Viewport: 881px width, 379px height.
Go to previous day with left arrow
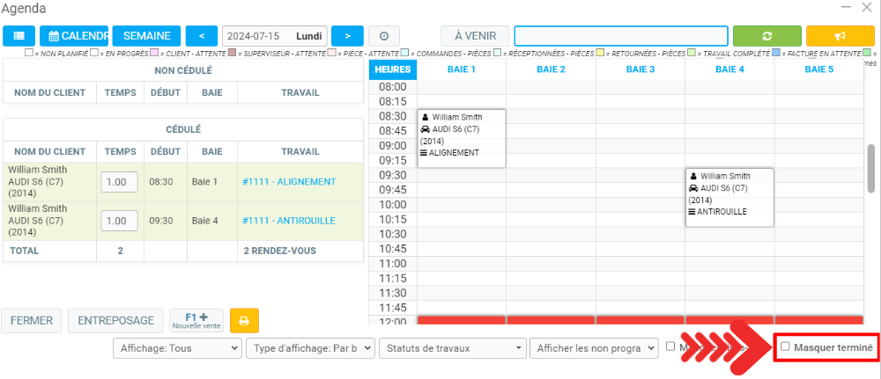click(202, 36)
